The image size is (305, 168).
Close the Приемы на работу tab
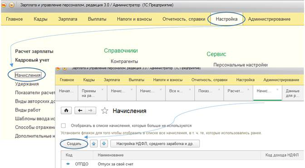click(103, 89)
